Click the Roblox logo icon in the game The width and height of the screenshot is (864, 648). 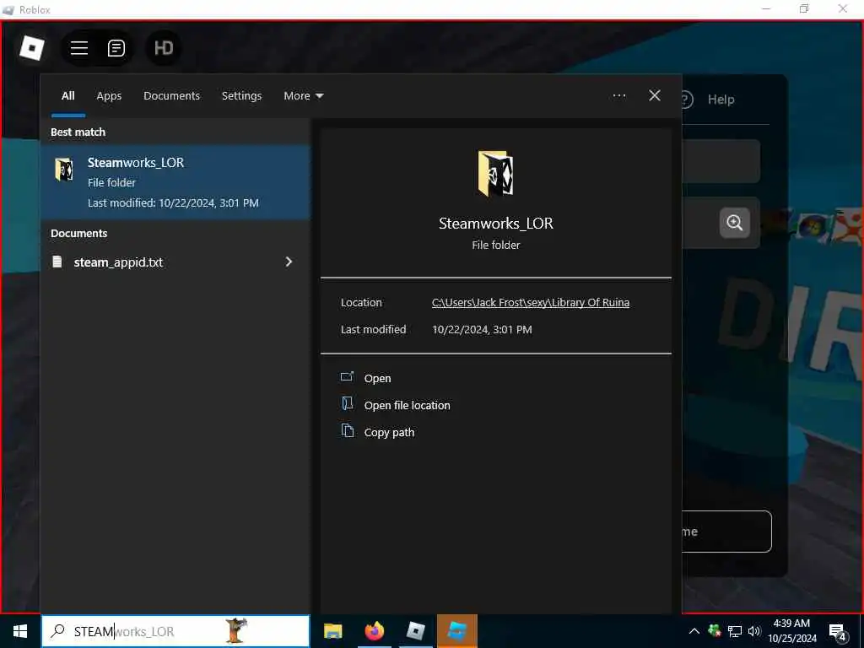click(x=32, y=48)
